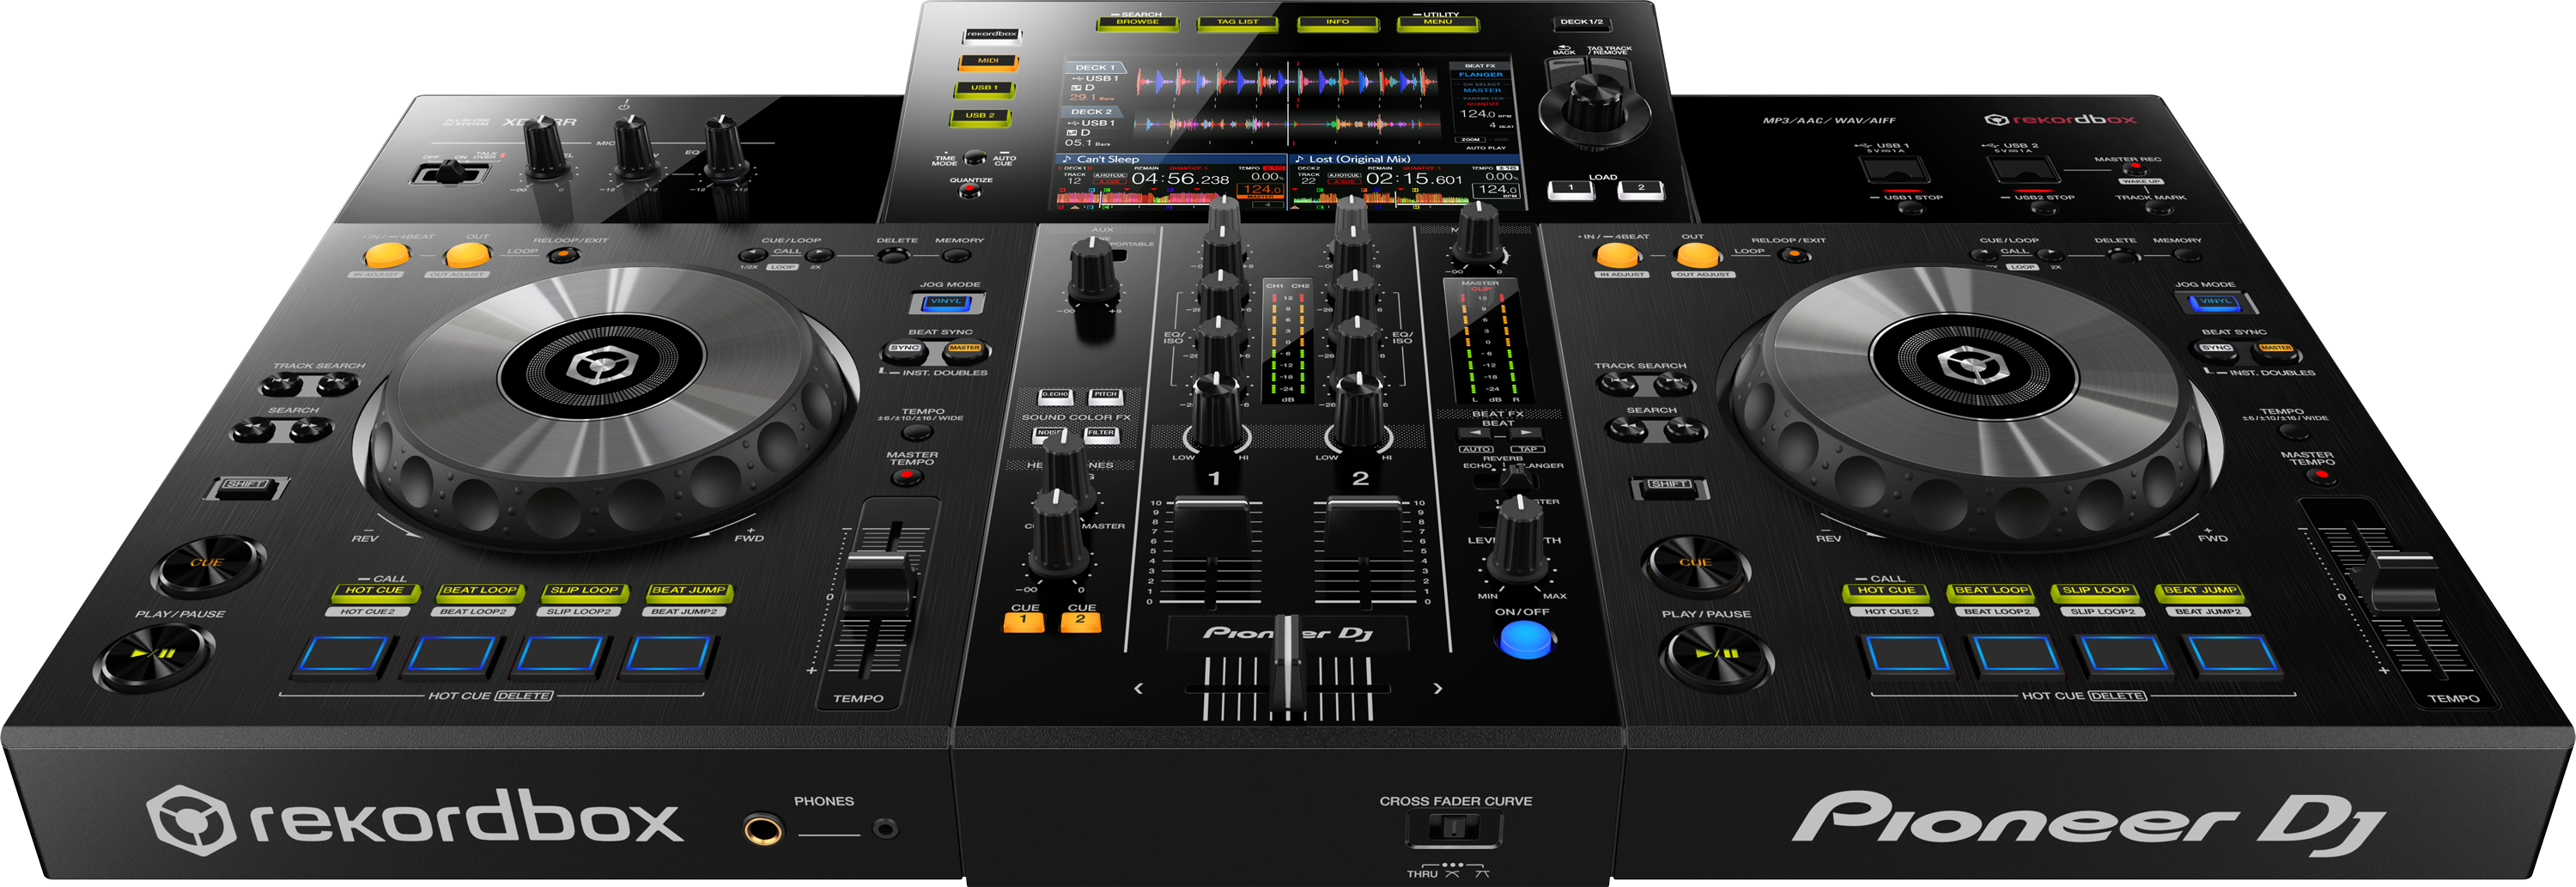Engage the D.ECHO effect pad

(1055, 394)
